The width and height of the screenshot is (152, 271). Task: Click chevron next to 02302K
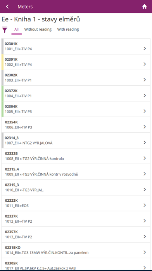click(x=145, y=80)
